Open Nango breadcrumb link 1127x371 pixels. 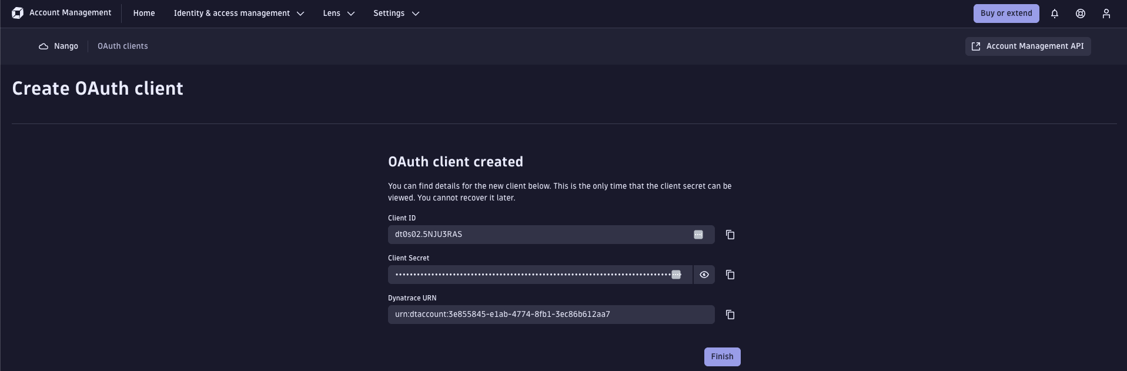(x=66, y=46)
